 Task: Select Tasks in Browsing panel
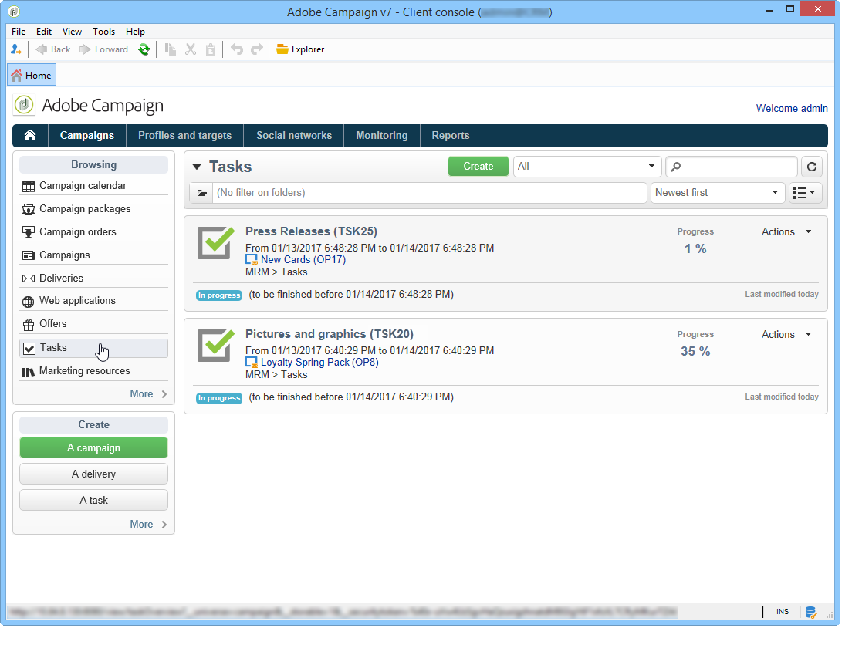[93, 348]
